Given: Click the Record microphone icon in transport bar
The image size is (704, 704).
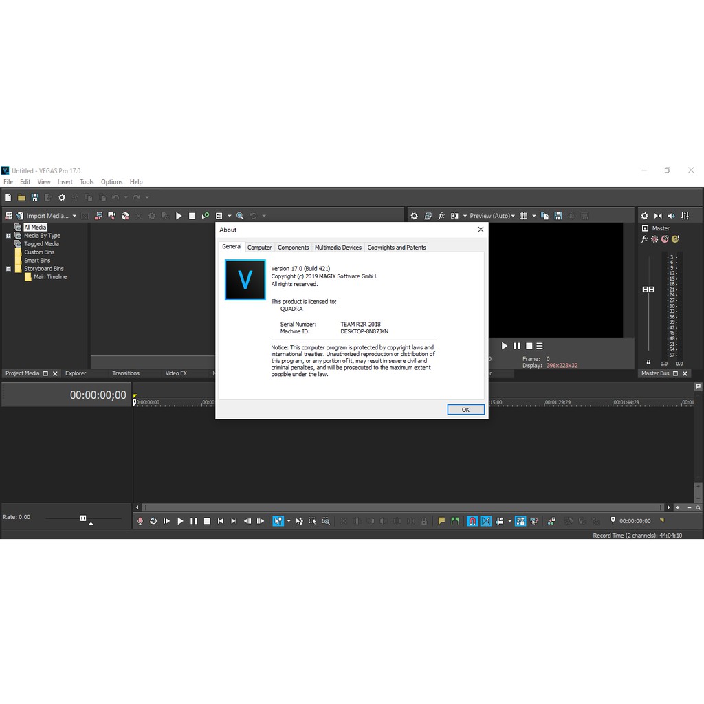Looking at the screenshot, I should click(x=140, y=521).
